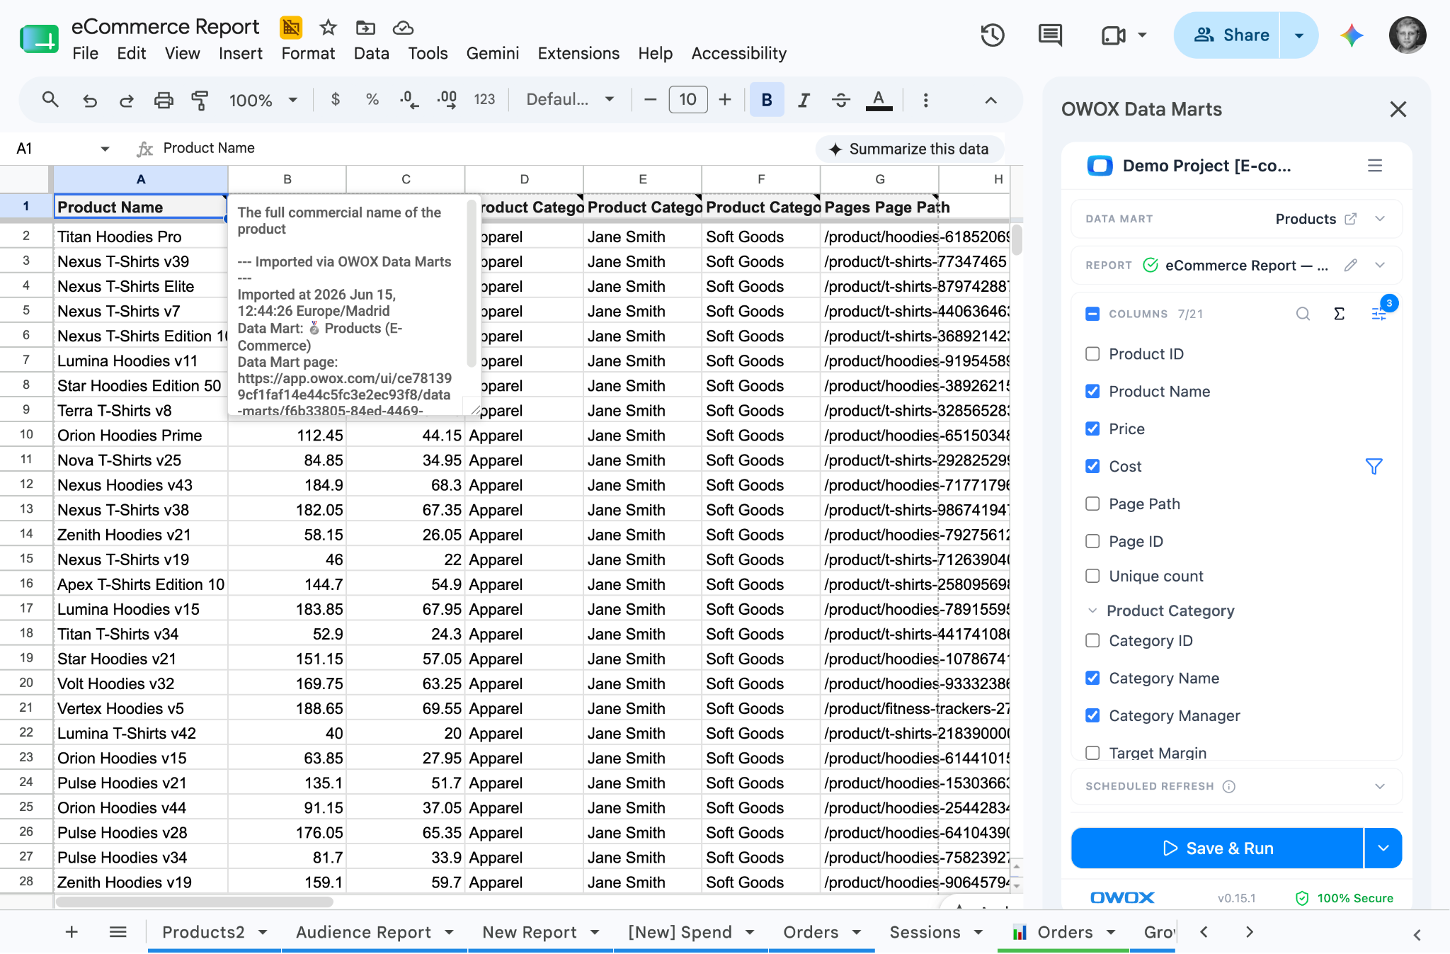Open version history clock icon
1450x954 pixels.
coord(993,35)
